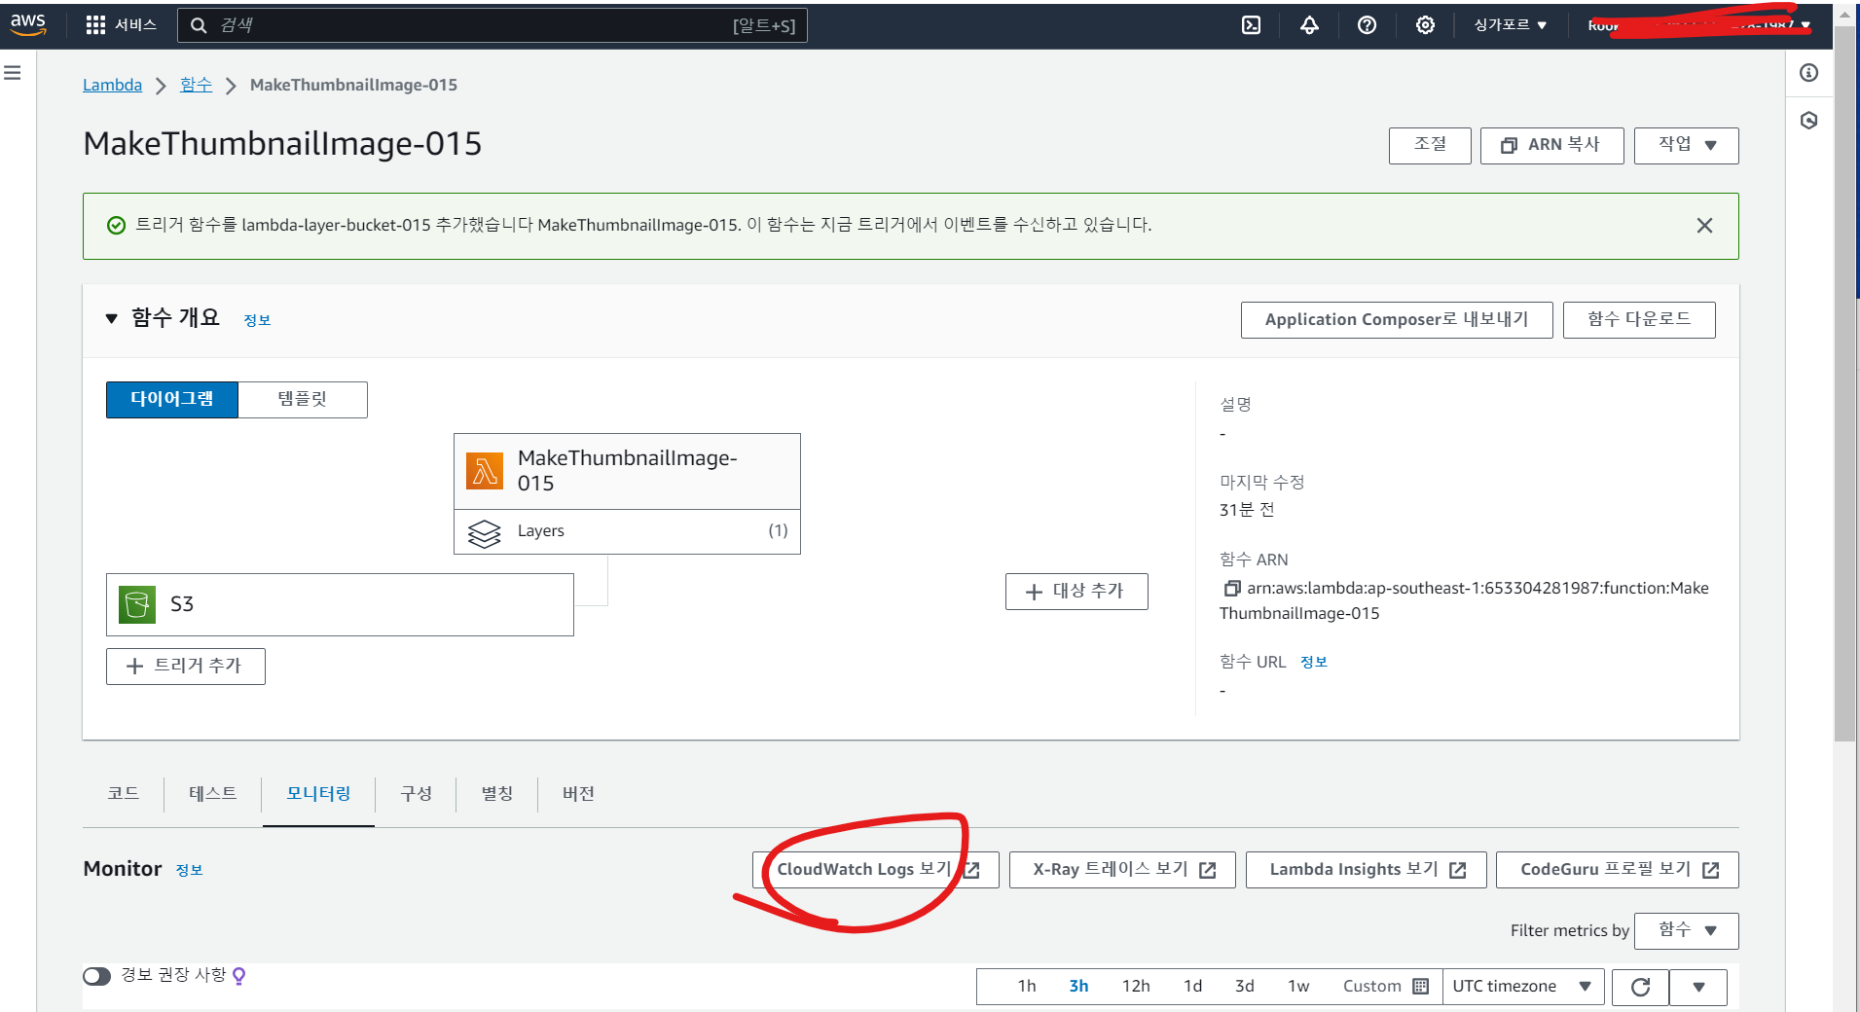Click the Layers stack icon
This screenshot has height=1012, width=1860.
point(484,532)
